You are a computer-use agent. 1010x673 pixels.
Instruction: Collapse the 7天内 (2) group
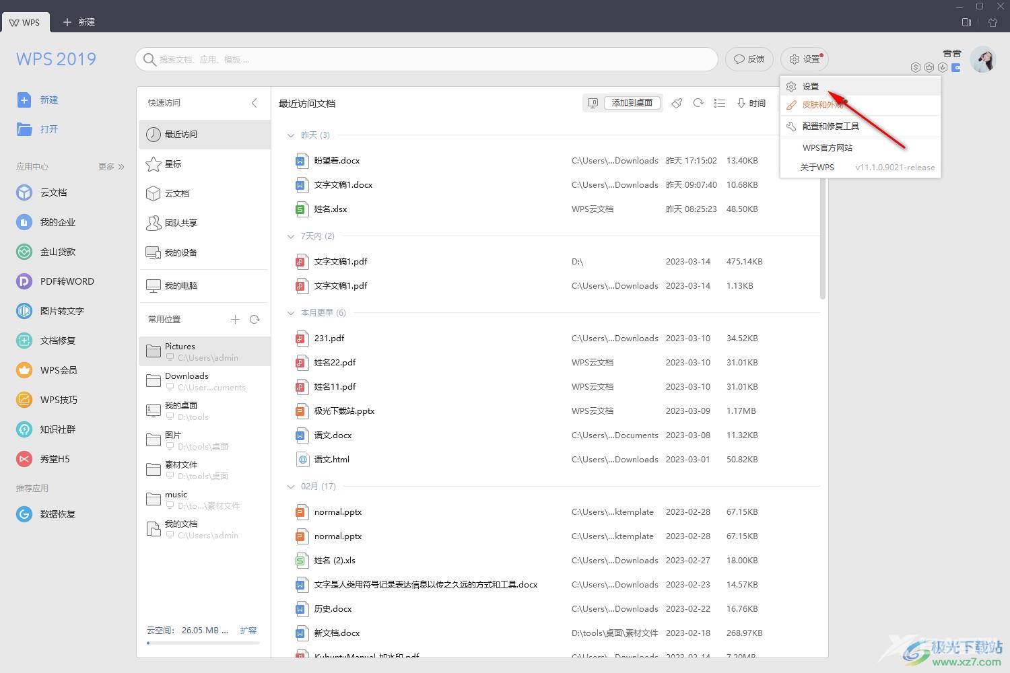(291, 236)
